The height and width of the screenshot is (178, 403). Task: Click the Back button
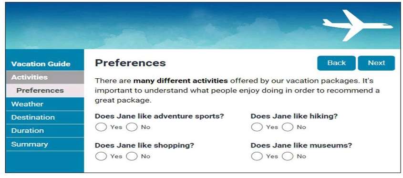point(336,63)
